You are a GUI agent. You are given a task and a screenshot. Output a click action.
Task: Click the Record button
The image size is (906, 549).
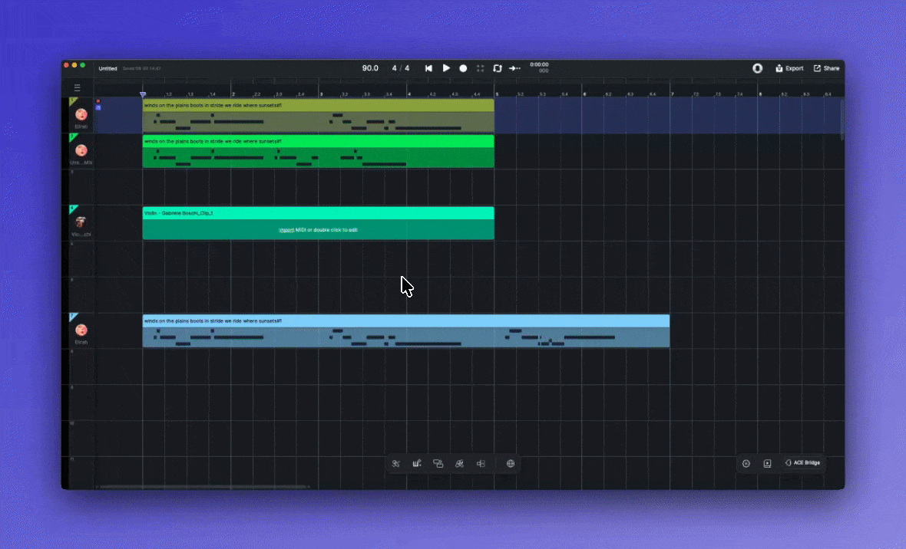463,68
